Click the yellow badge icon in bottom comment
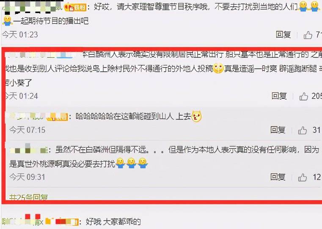 (48, 221)
